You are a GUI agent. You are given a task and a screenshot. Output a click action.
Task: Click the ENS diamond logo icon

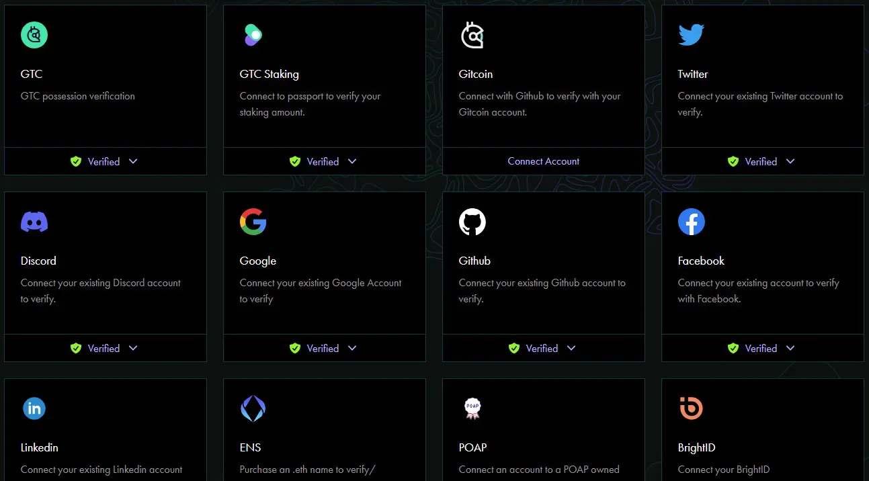coord(253,408)
